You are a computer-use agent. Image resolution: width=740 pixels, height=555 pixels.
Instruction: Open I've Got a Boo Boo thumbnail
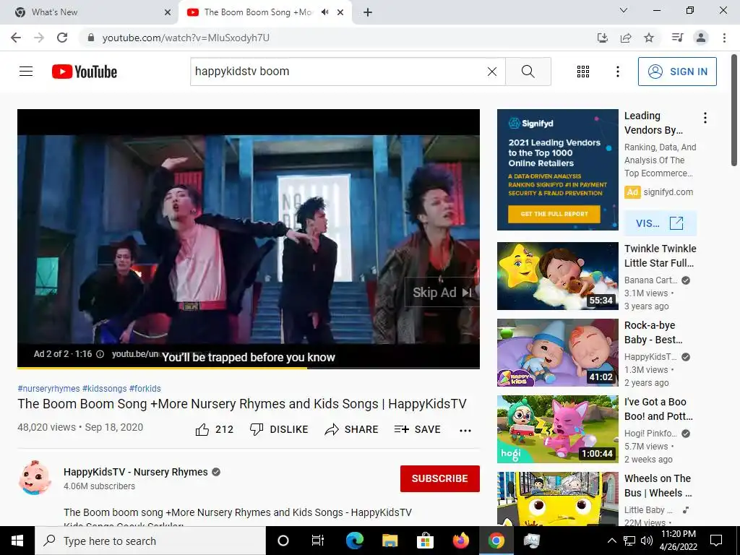pyautogui.click(x=557, y=429)
